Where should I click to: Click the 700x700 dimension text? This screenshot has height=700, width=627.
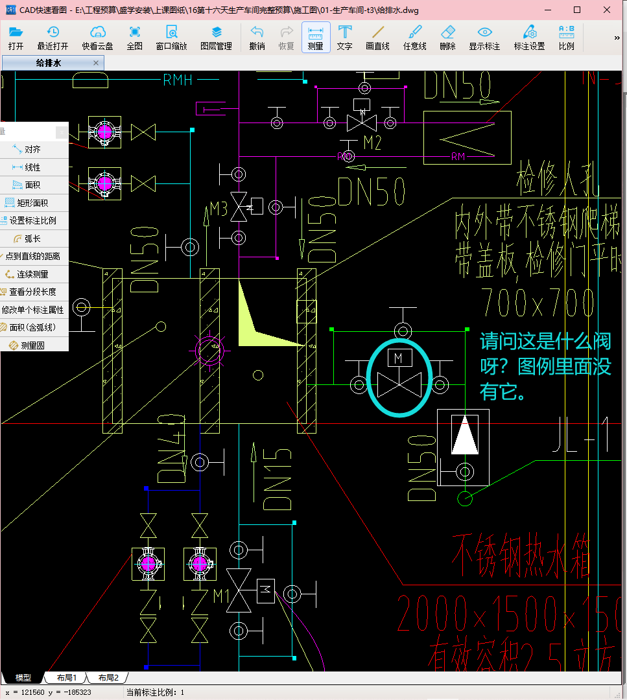(538, 302)
